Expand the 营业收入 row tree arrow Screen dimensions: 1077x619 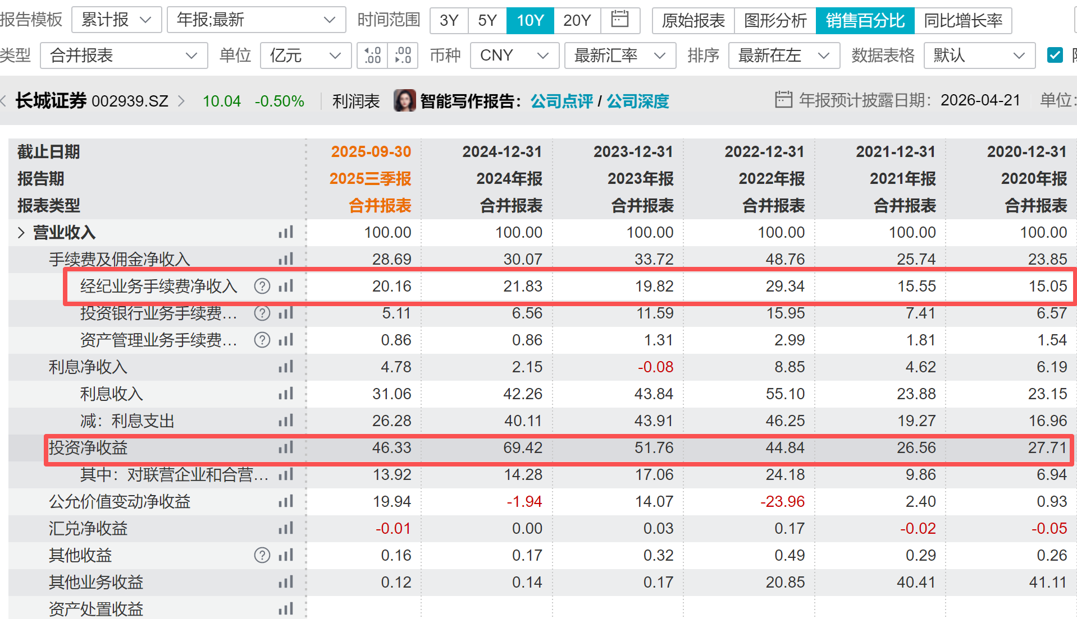21,233
